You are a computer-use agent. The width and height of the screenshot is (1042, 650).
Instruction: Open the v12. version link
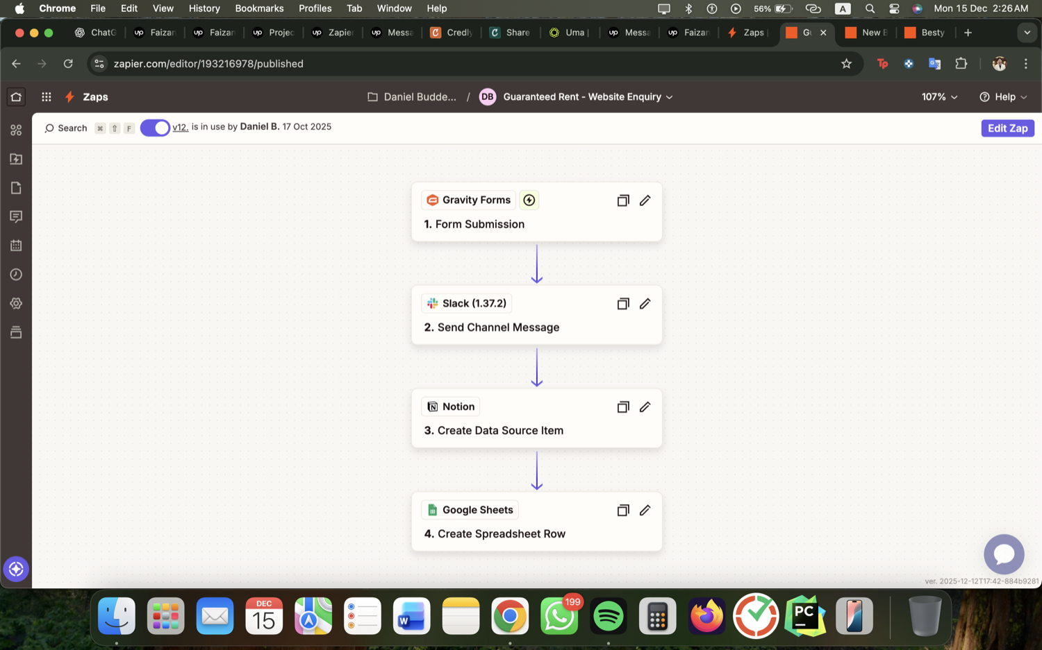[x=180, y=127]
